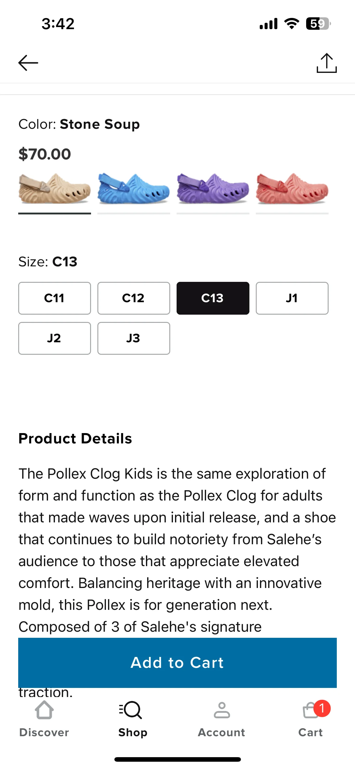Open the Account person icon
This screenshot has width=355, height=769.
click(222, 710)
